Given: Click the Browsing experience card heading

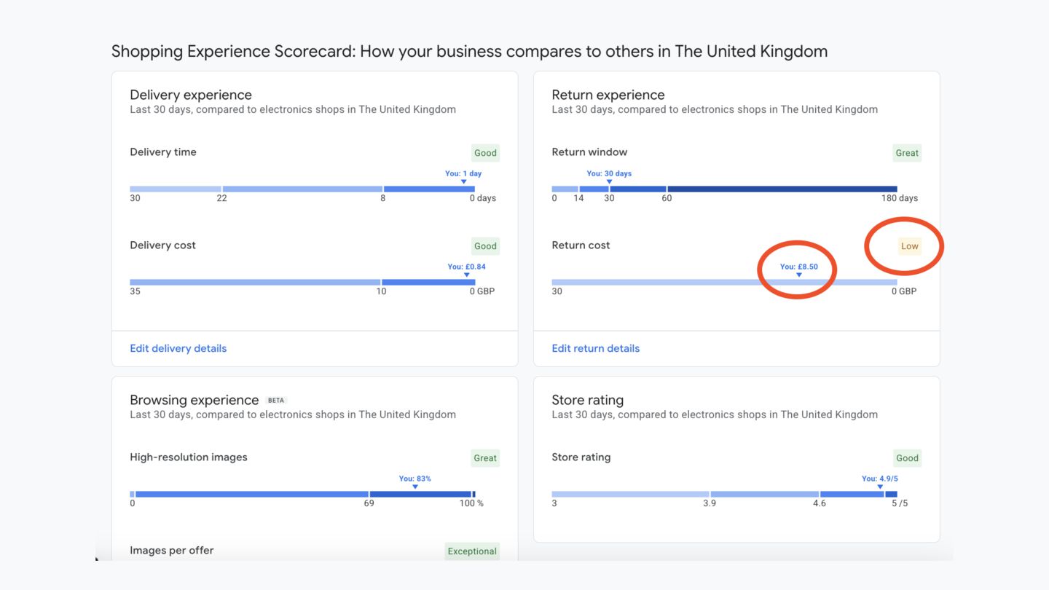Looking at the screenshot, I should [x=194, y=400].
